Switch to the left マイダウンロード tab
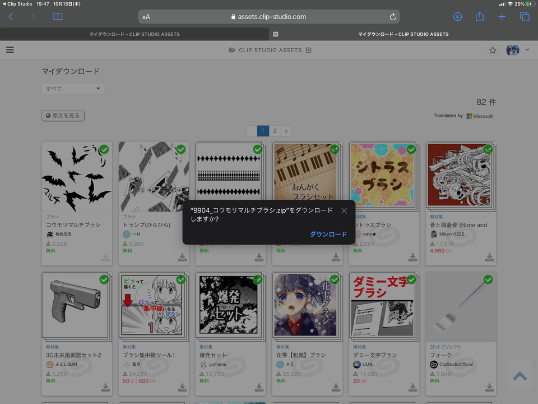This screenshot has width=538, height=404. click(134, 34)
